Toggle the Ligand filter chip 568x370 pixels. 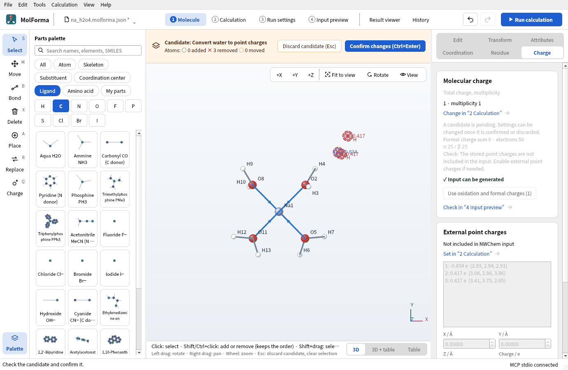pyautogui.click(x=47, y=91)
